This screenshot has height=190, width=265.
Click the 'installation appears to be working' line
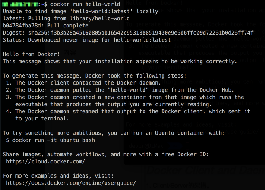120,62
